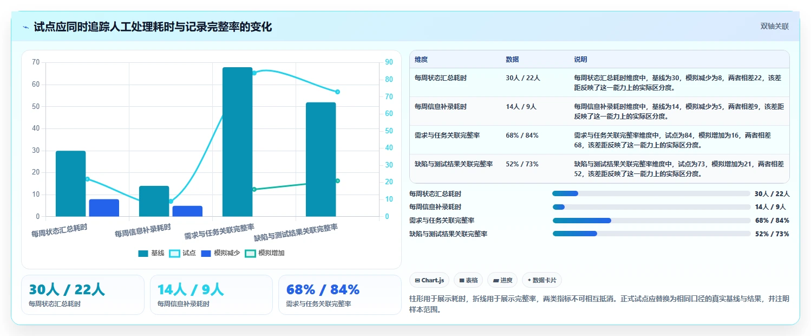Click the 进度 tag chip
This screenshot has height=336, width=811.
click(502, 280)
